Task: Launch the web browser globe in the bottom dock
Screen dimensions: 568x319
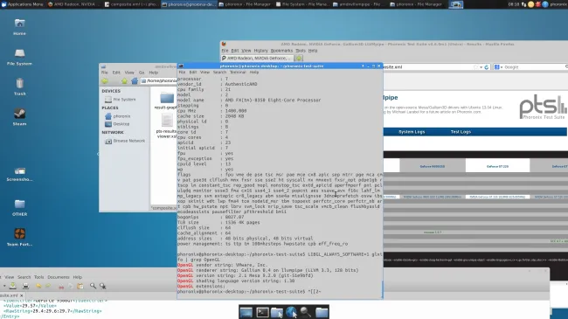Action: (x=291, y=312)
